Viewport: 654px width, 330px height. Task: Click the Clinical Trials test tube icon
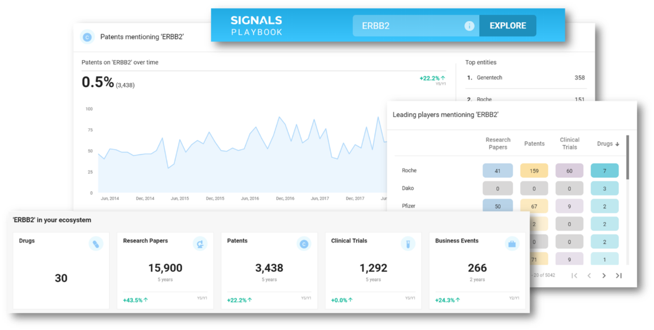pyautogui.click(x=408, y=244)
